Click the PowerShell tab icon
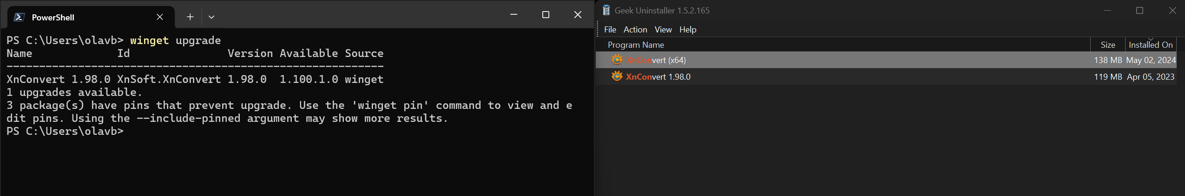The width and height of the screenshot is (1185, 196). [x=19, y=17]
